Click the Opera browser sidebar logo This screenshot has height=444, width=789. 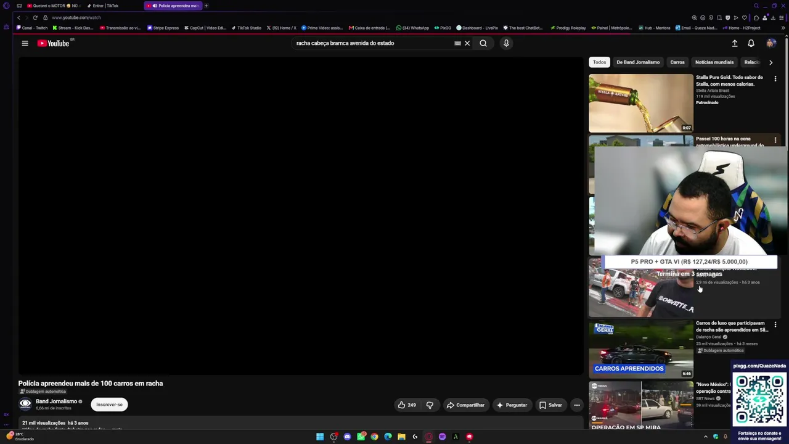click(x=6, y=6)
